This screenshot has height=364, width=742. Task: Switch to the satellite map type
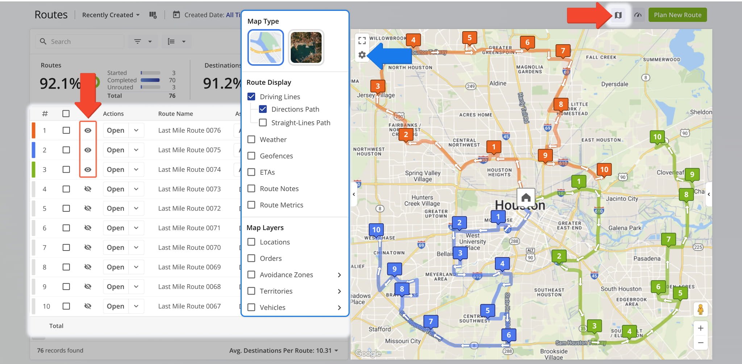click(306, 47)
